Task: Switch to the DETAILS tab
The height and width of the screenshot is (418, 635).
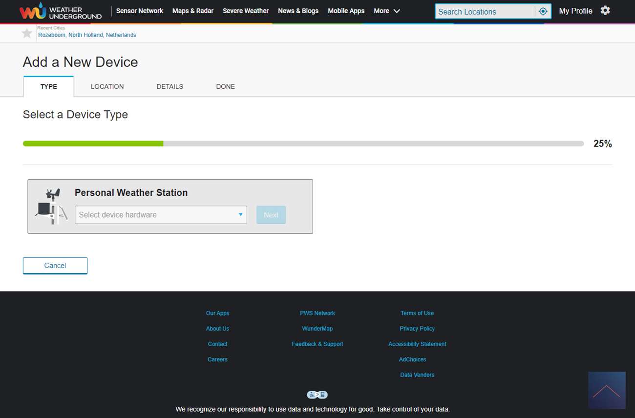Action: point(169,86)
